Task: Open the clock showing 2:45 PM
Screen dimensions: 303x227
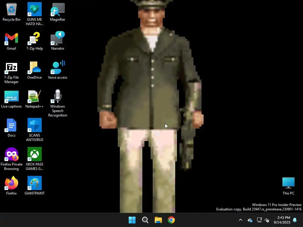Action: pyautogui.click(x=282, y=220)
